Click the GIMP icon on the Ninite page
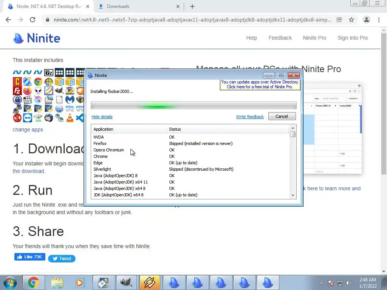This screenshot has width=387, height=290. [x=59, y=91]
